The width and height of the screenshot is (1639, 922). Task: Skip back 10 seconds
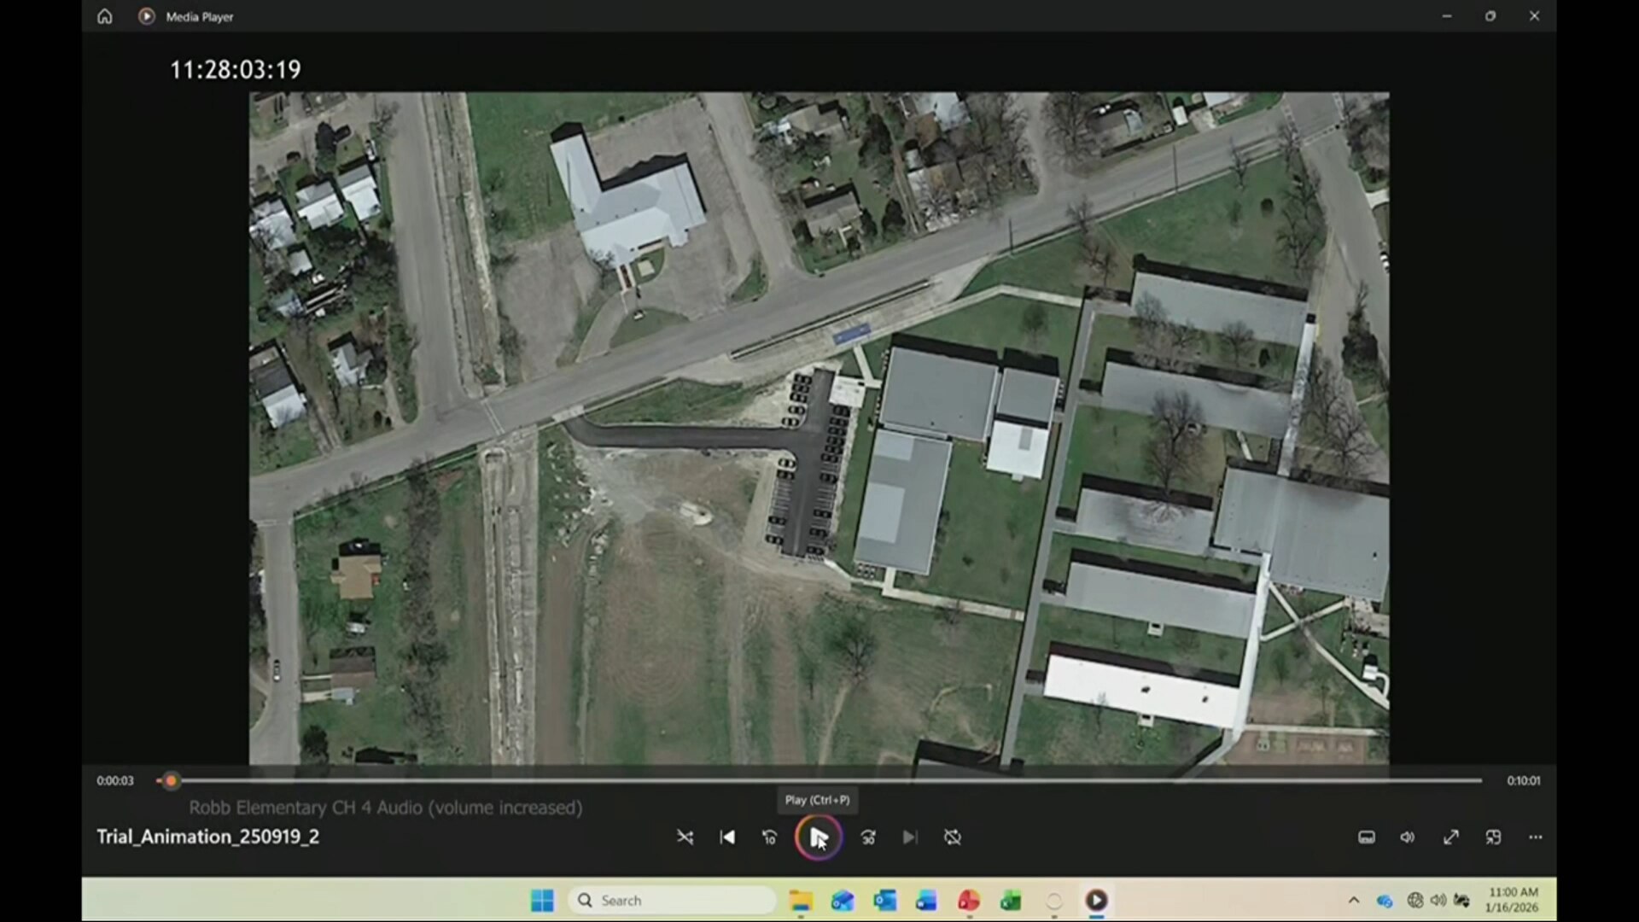tap(769, 837)
